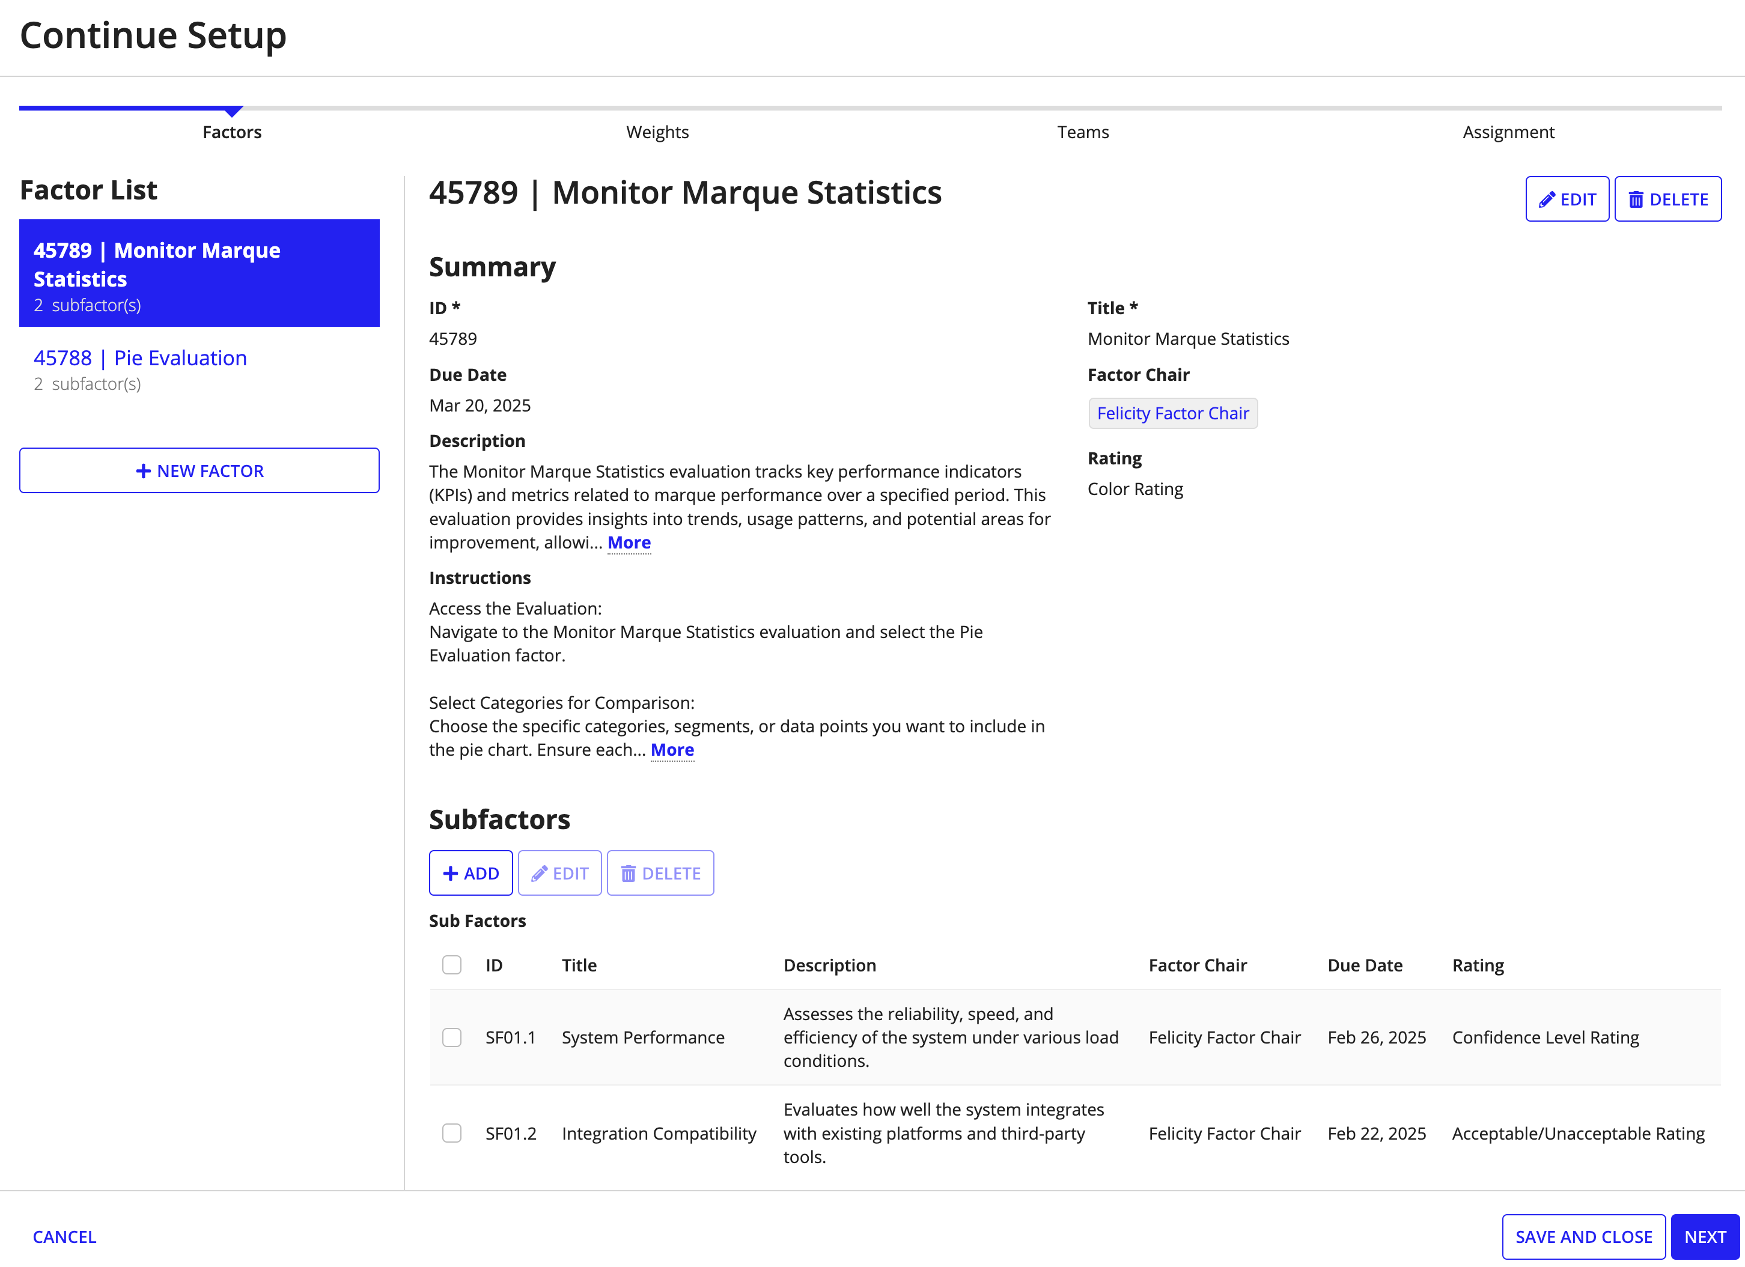
Task: Click the Color Rating value
Action: click(x=1135, y=489)
